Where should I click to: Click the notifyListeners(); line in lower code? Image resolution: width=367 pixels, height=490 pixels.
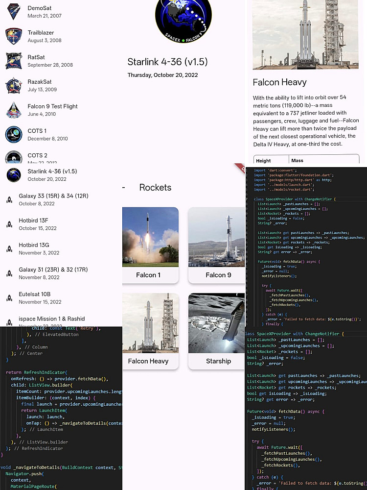click(x=274, y=429)
